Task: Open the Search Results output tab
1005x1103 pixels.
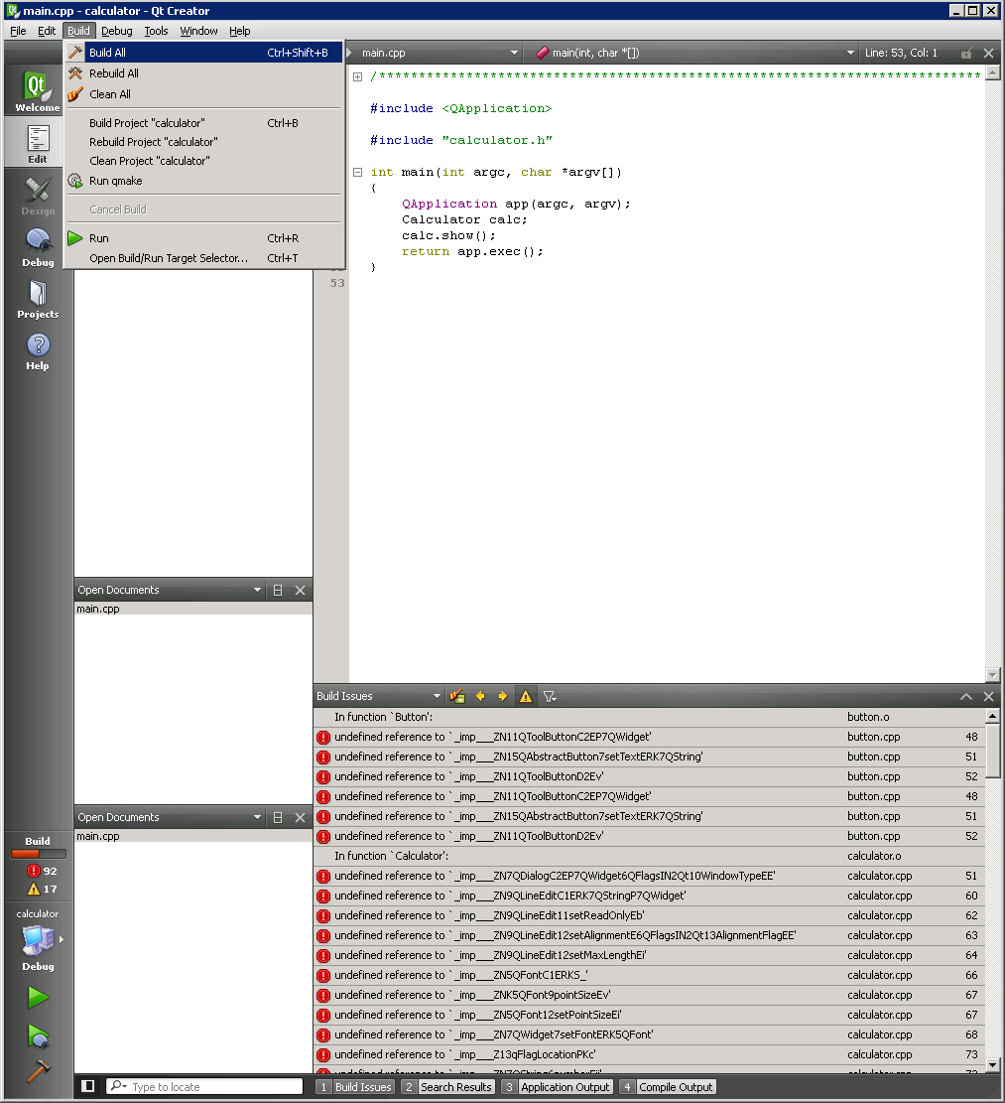Action: coord(448,1087)
